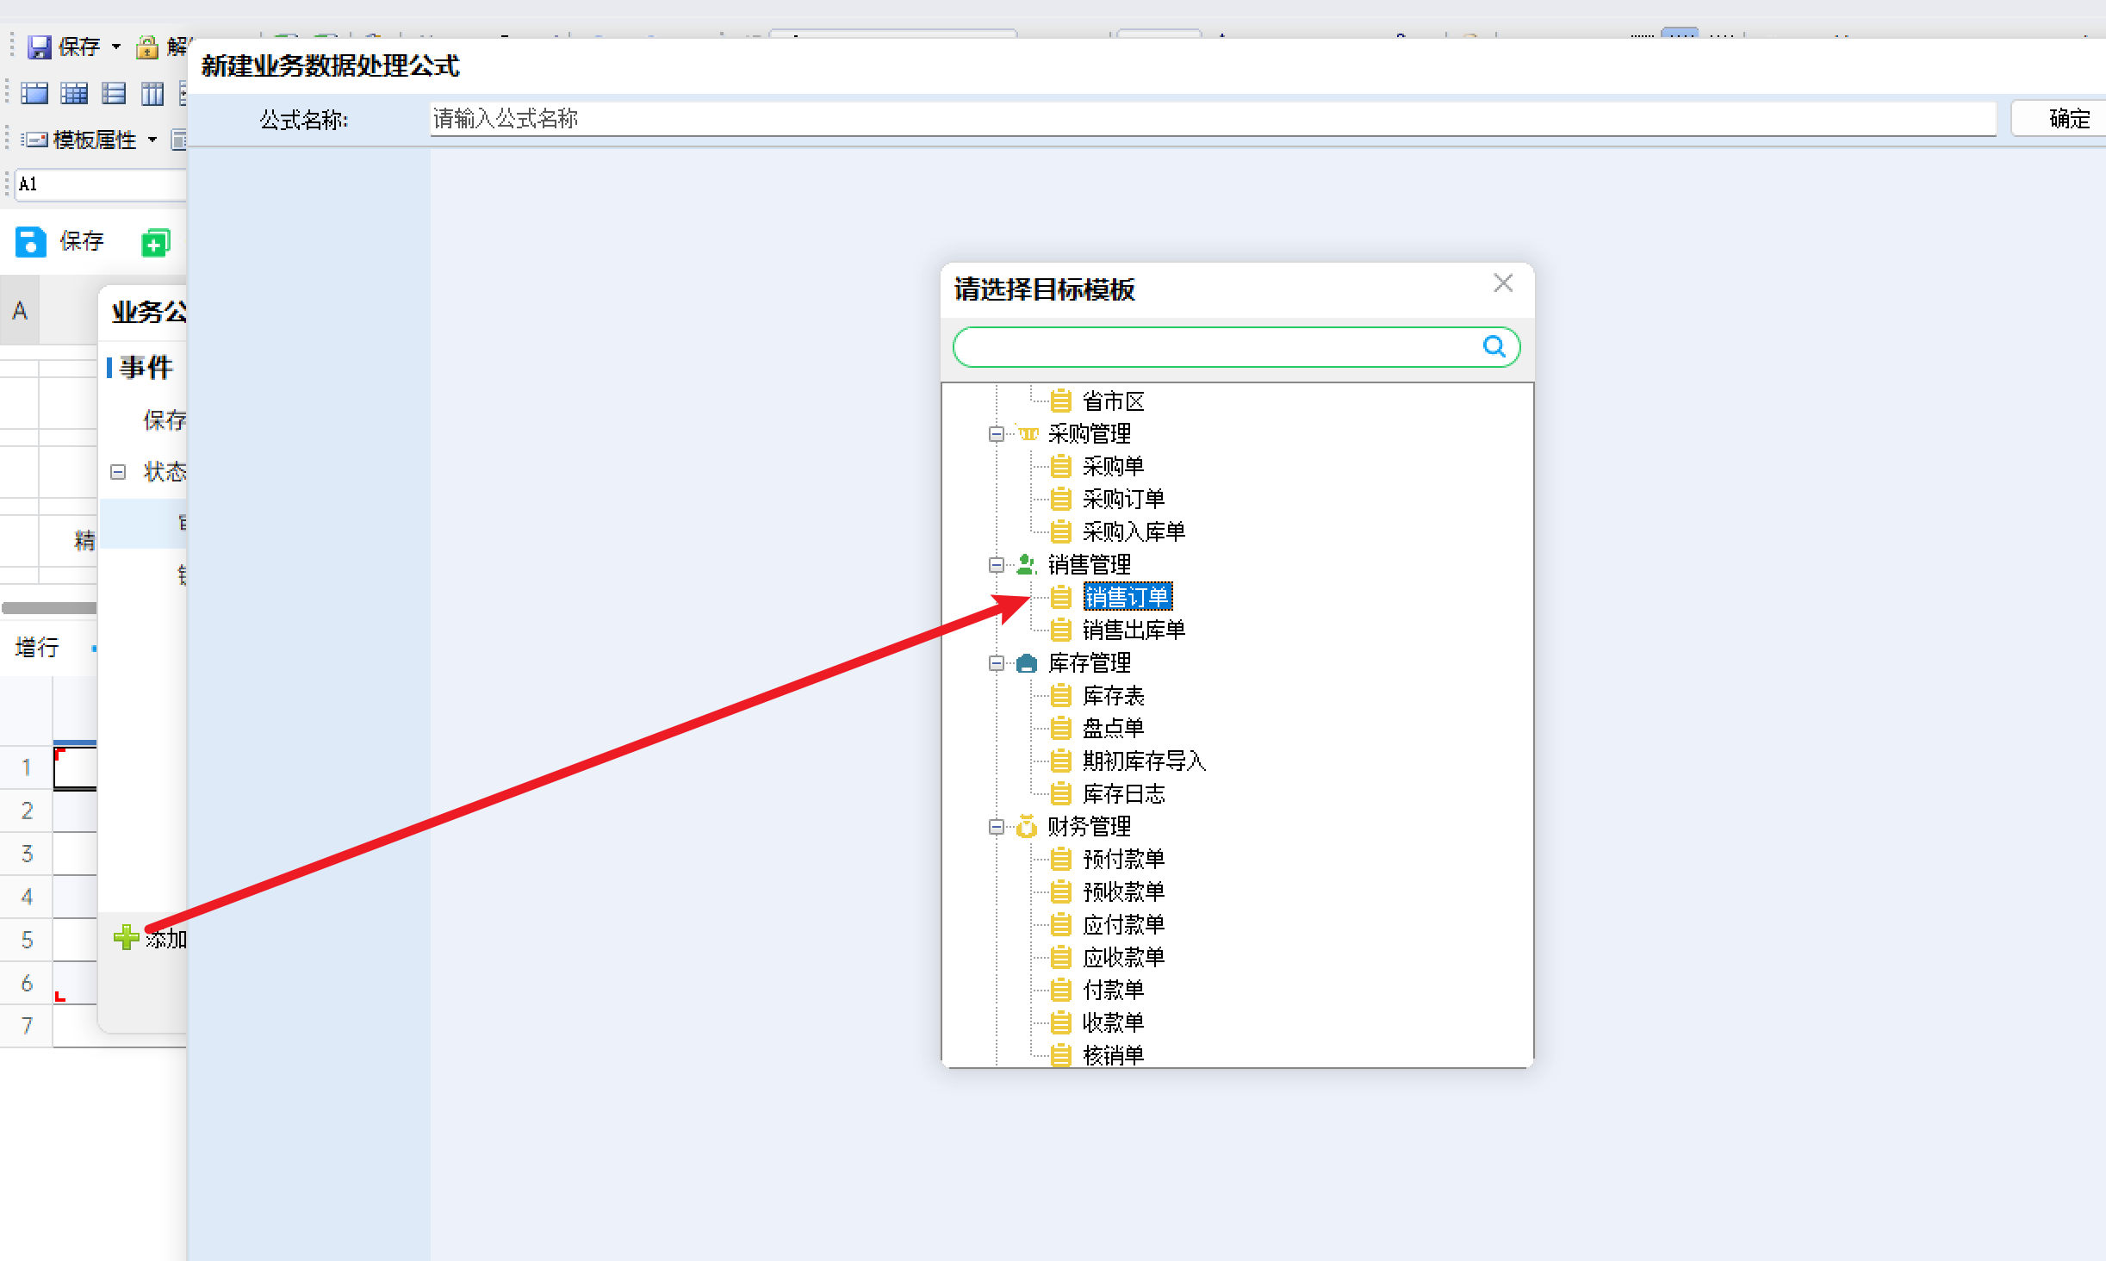Collapse the 财务管理 tree node
2106x1261 pixels.
(x=996, y=826)
